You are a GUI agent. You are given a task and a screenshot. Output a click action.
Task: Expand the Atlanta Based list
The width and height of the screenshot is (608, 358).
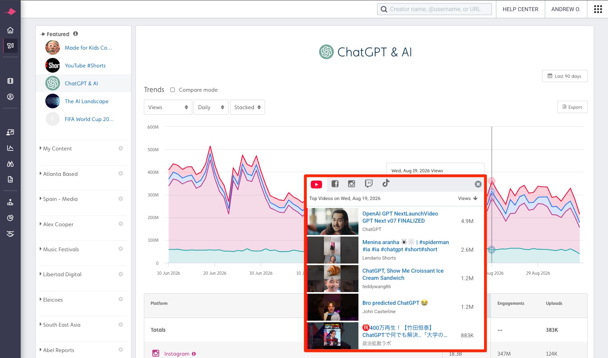click(x=60, y=174)
